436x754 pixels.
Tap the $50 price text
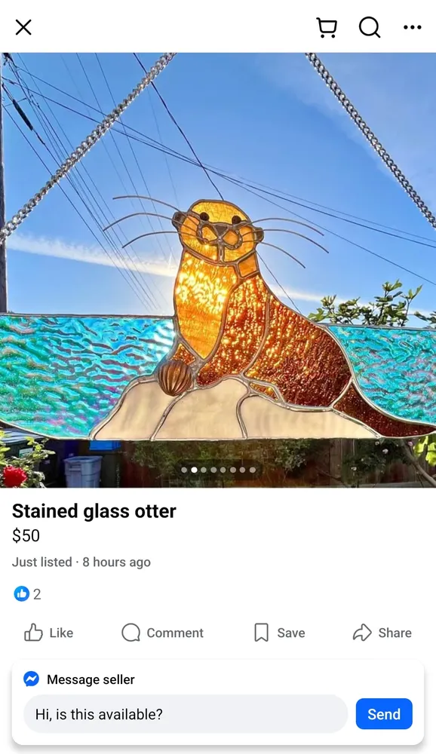coord(26,535)
